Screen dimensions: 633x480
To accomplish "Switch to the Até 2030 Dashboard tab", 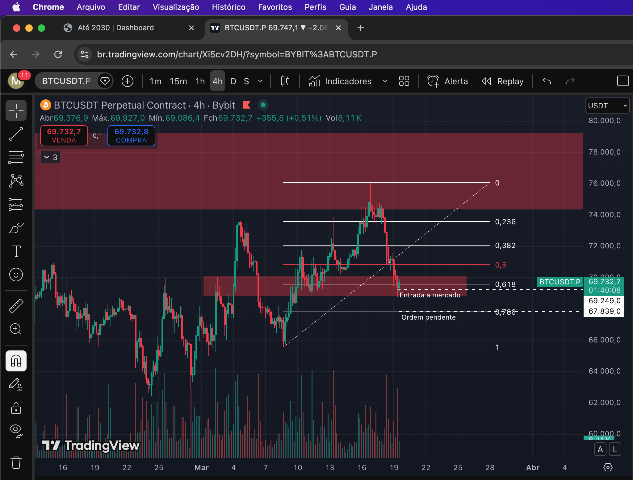I will click(x=116, y=28).
